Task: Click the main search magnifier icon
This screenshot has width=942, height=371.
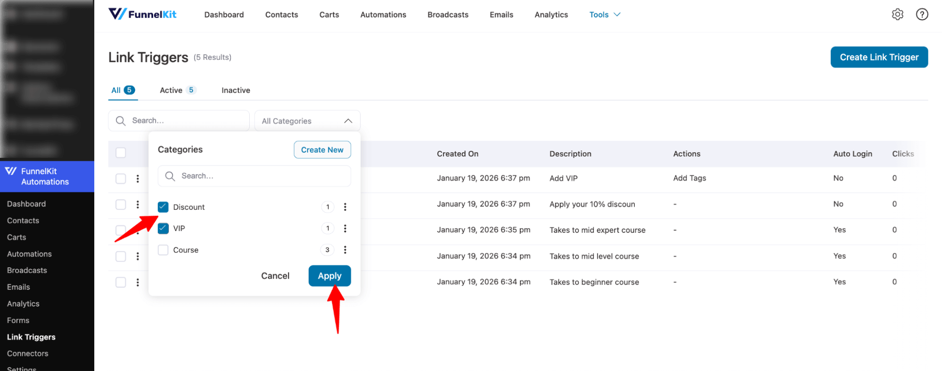Action: [x=121, y=121]
